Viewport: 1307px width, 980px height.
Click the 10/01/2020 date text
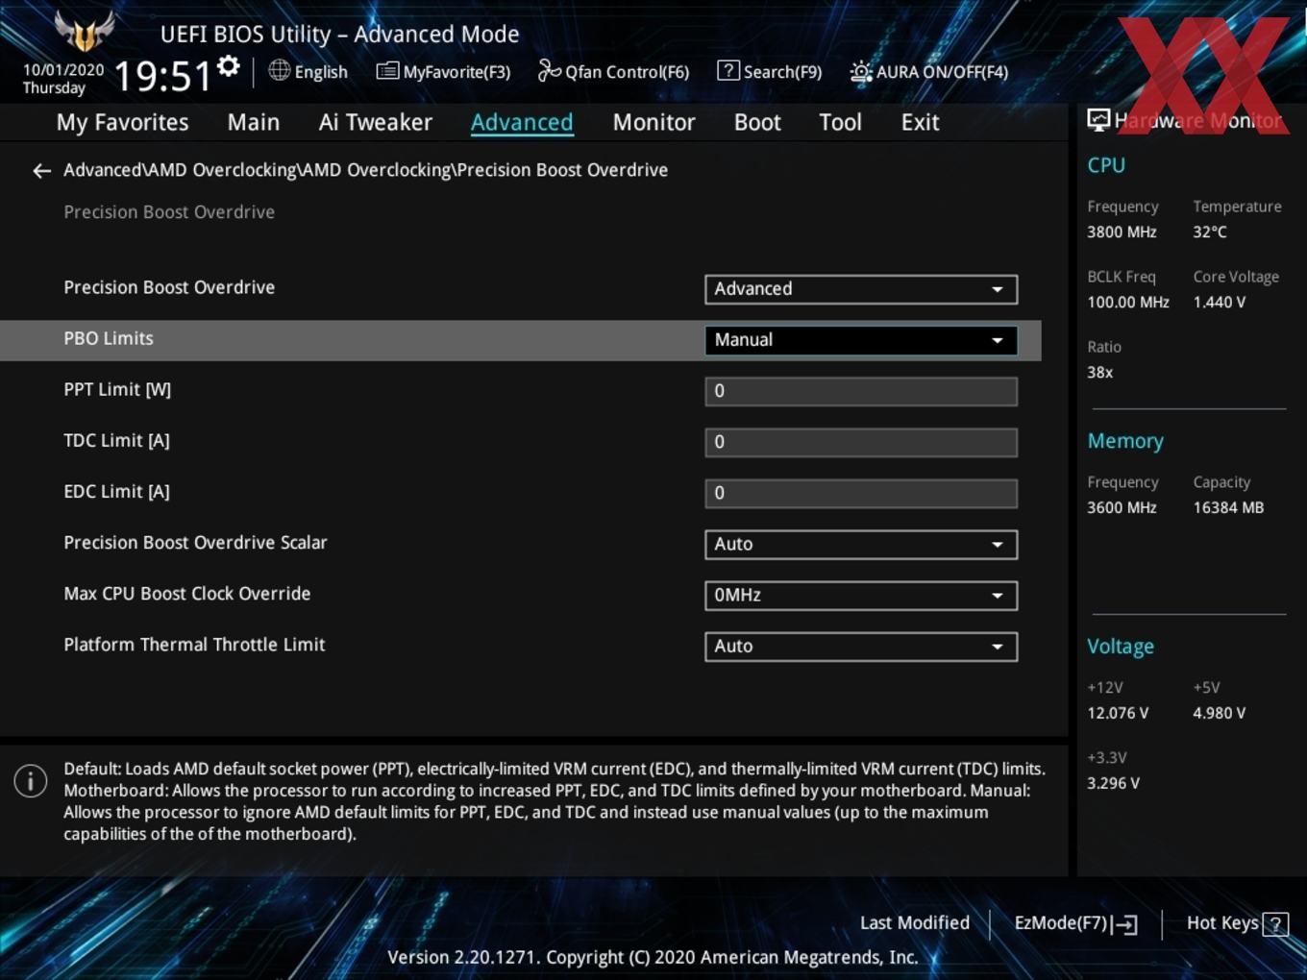[x=63, y=69]
